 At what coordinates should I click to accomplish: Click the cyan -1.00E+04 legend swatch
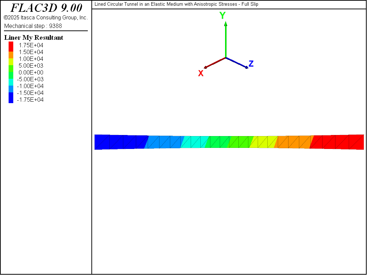(x=11, y=82)
